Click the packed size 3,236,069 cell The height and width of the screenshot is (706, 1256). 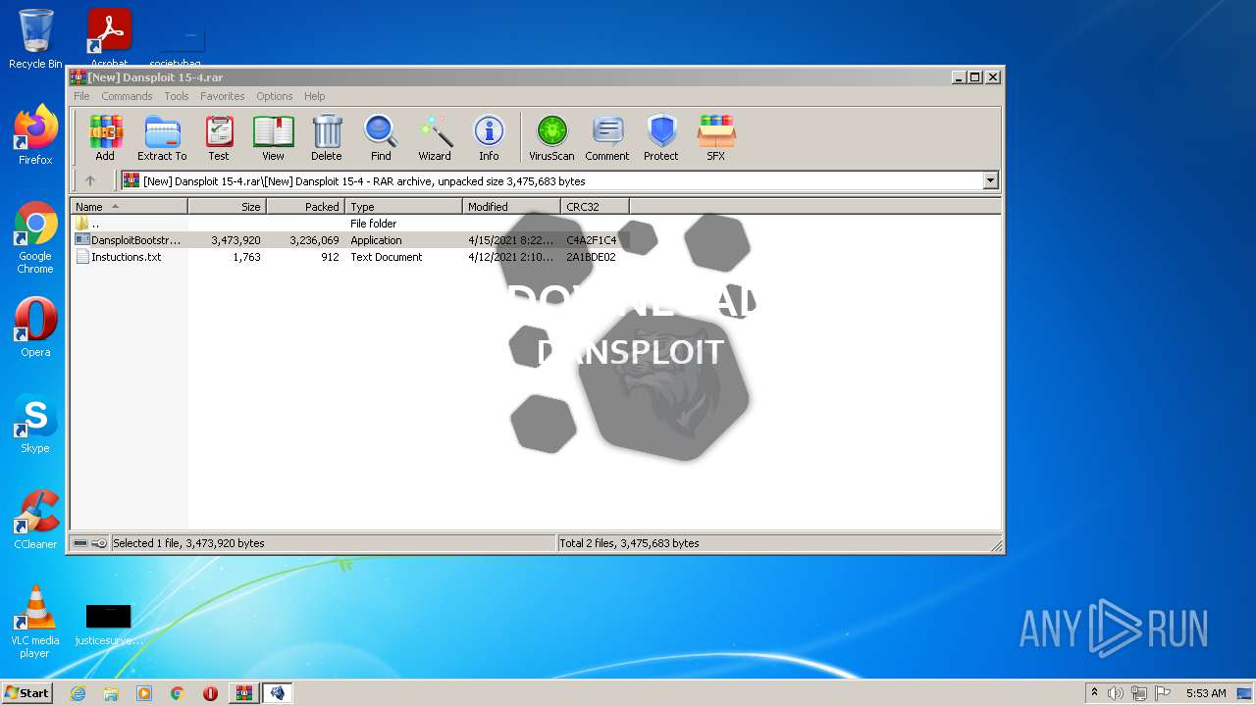pos(314,240)
